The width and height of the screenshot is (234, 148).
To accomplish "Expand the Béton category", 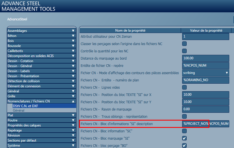I will pyautogui.click(x=42, y=36).
